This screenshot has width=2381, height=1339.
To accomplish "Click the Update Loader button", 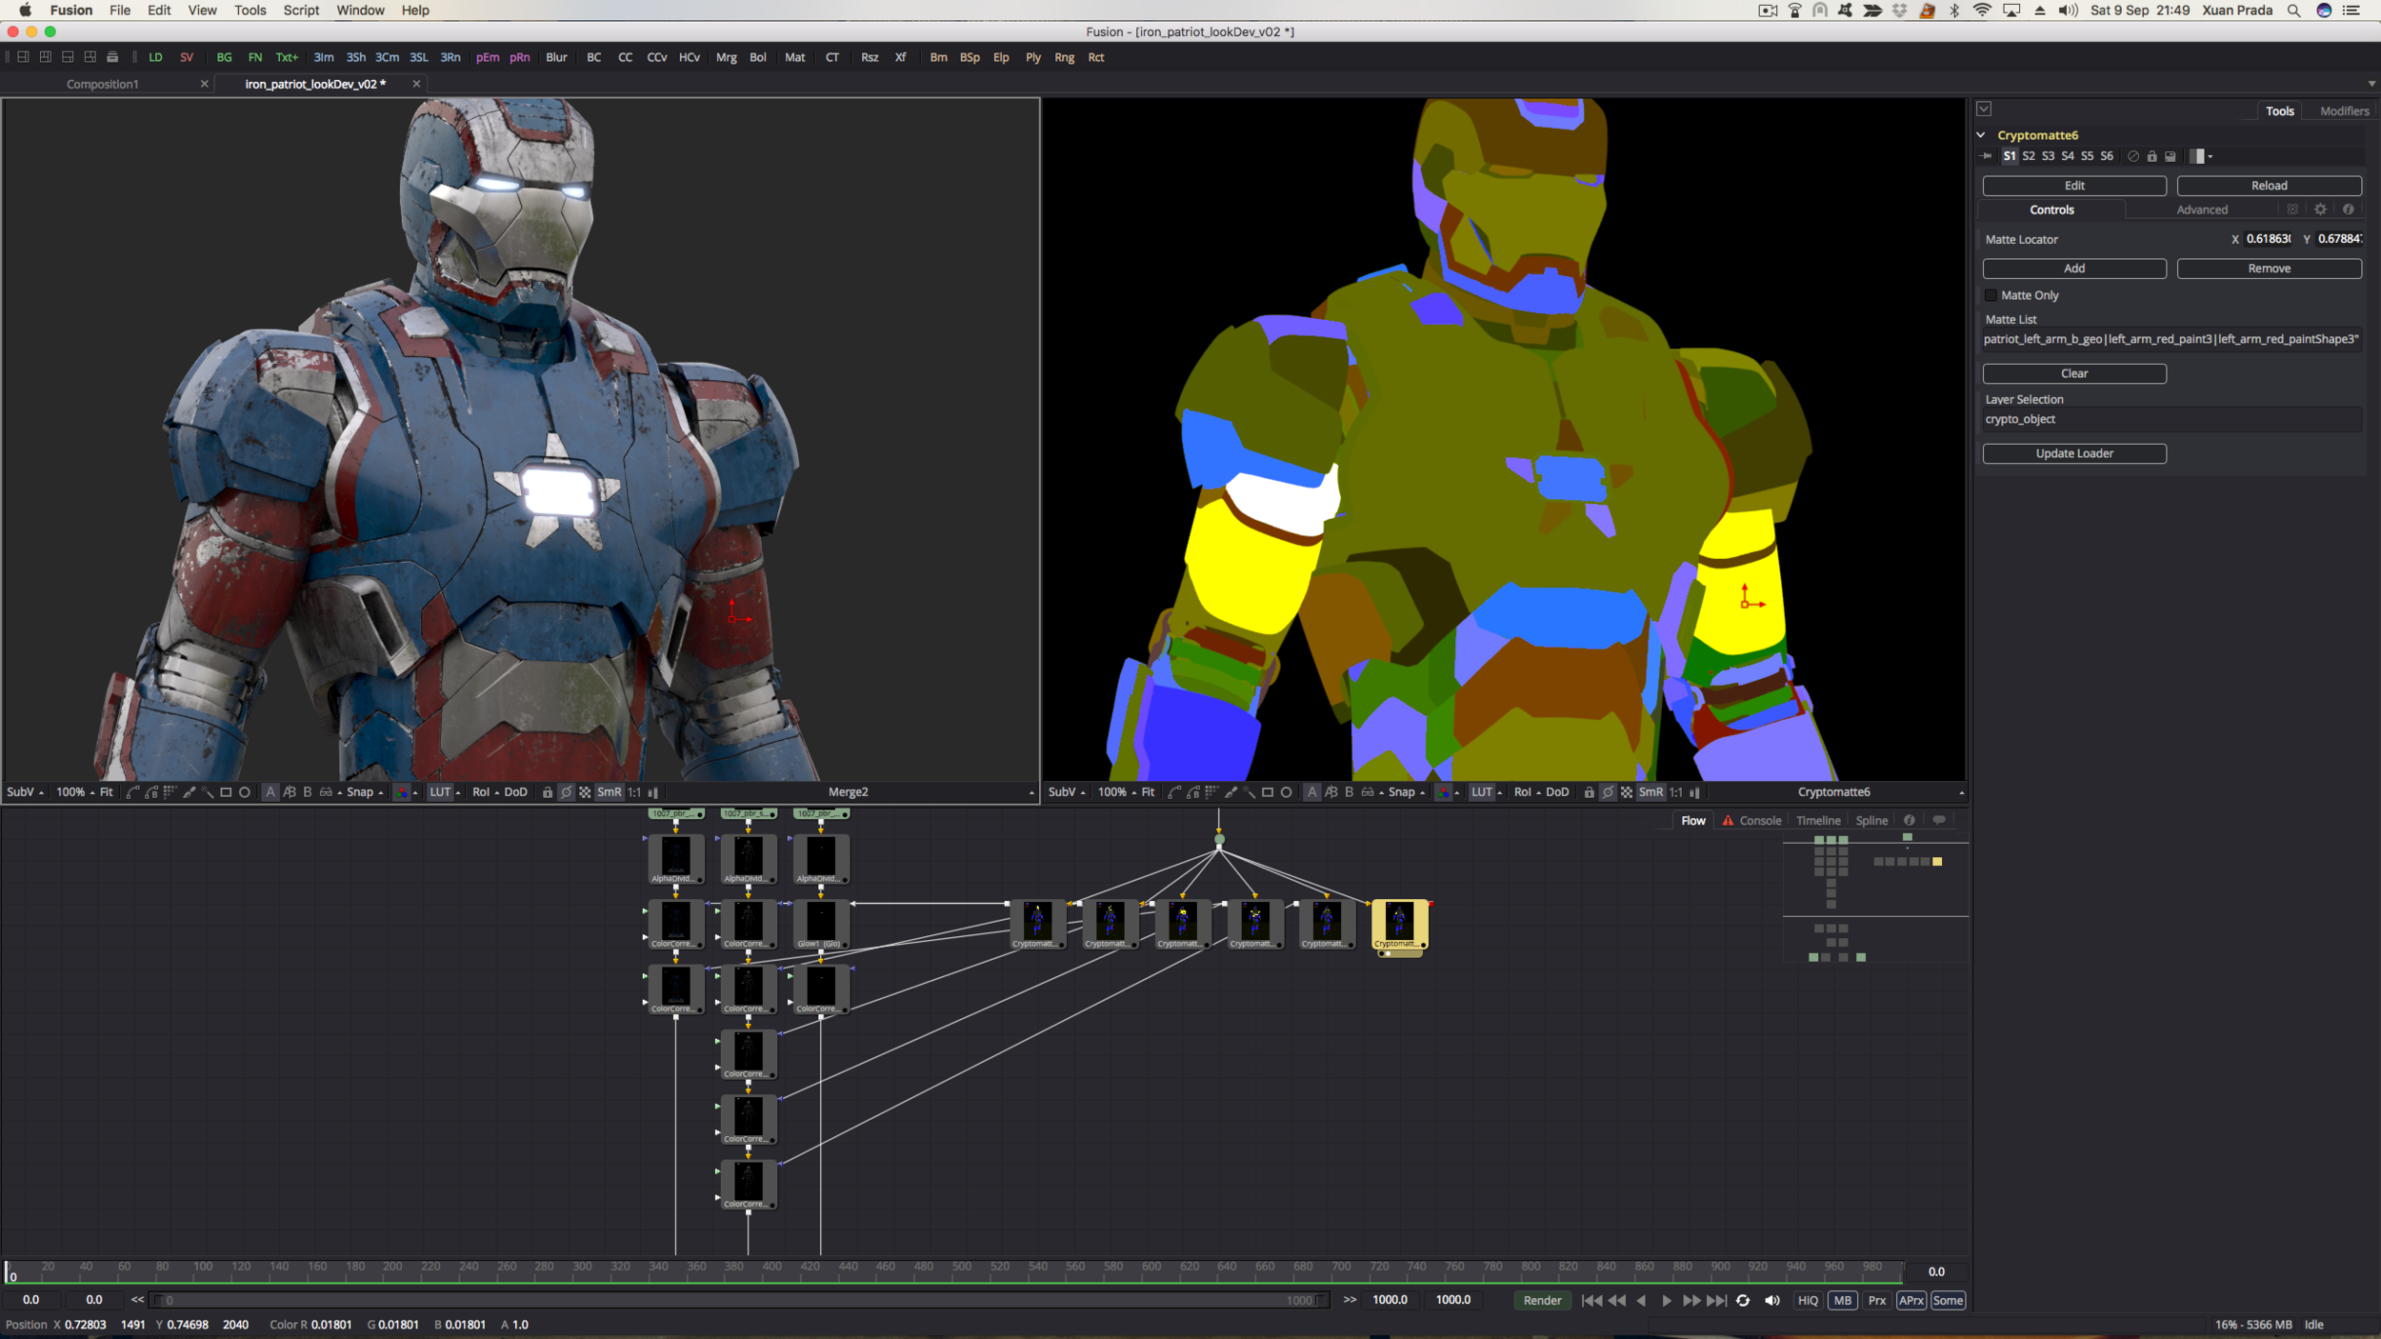I will [2073, 453].
